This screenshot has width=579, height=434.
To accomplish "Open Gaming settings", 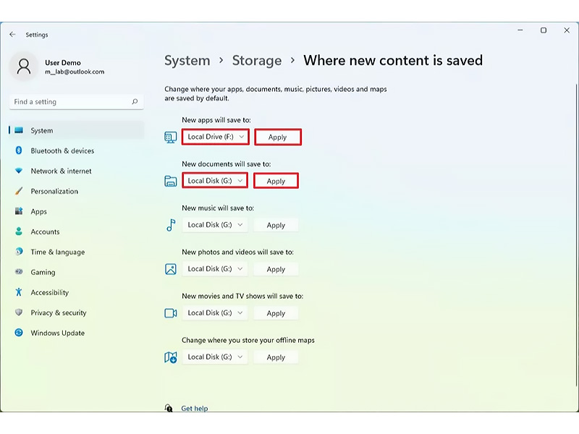I will pyautogui.click(x=77, y=272).
